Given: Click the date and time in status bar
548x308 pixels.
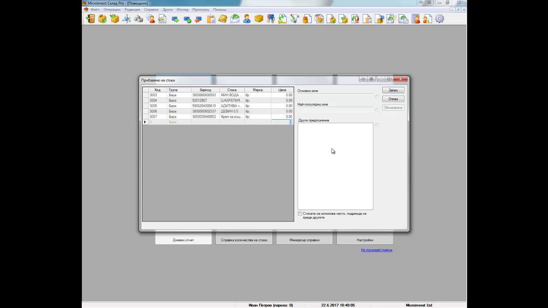Looking at the screenshot, I should click(338, 305).
